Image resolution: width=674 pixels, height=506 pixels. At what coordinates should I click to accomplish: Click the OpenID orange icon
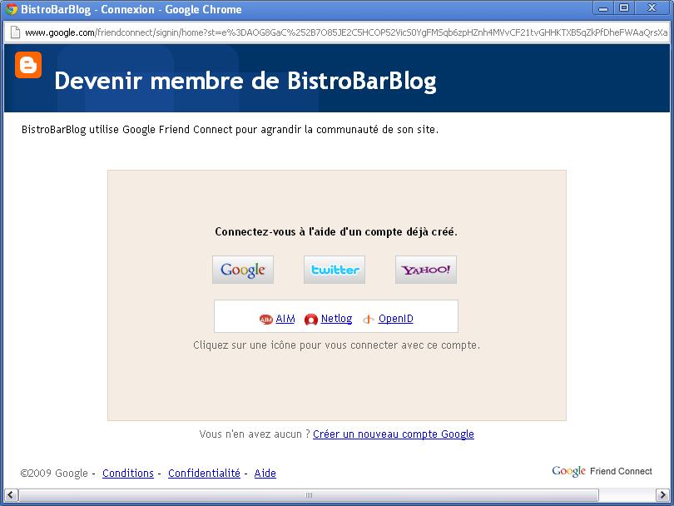(369, 320)
